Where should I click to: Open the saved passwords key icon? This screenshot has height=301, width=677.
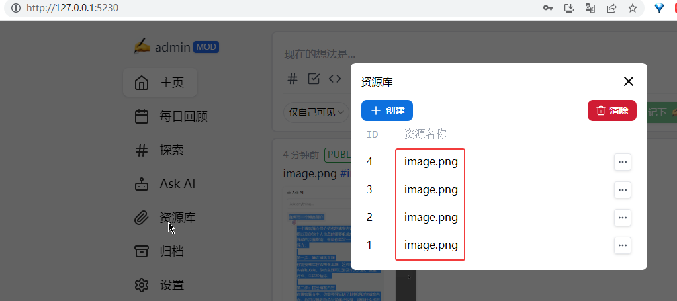click(548, 8)
